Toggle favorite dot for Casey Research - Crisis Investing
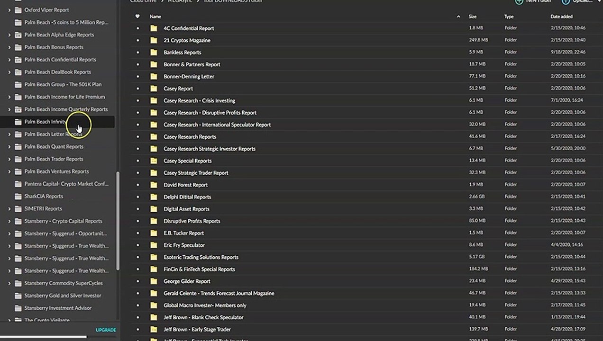The width and height of the screenshot is (603, 341). coord(138,100)
